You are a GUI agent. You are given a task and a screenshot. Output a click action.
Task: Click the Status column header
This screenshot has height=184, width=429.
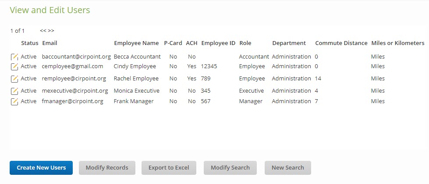pos(30,43)
